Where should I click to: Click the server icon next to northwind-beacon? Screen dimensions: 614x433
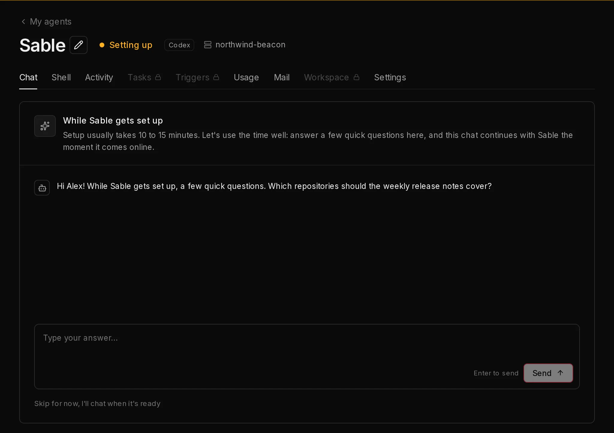pyautogui.click(x=208, y=45)
